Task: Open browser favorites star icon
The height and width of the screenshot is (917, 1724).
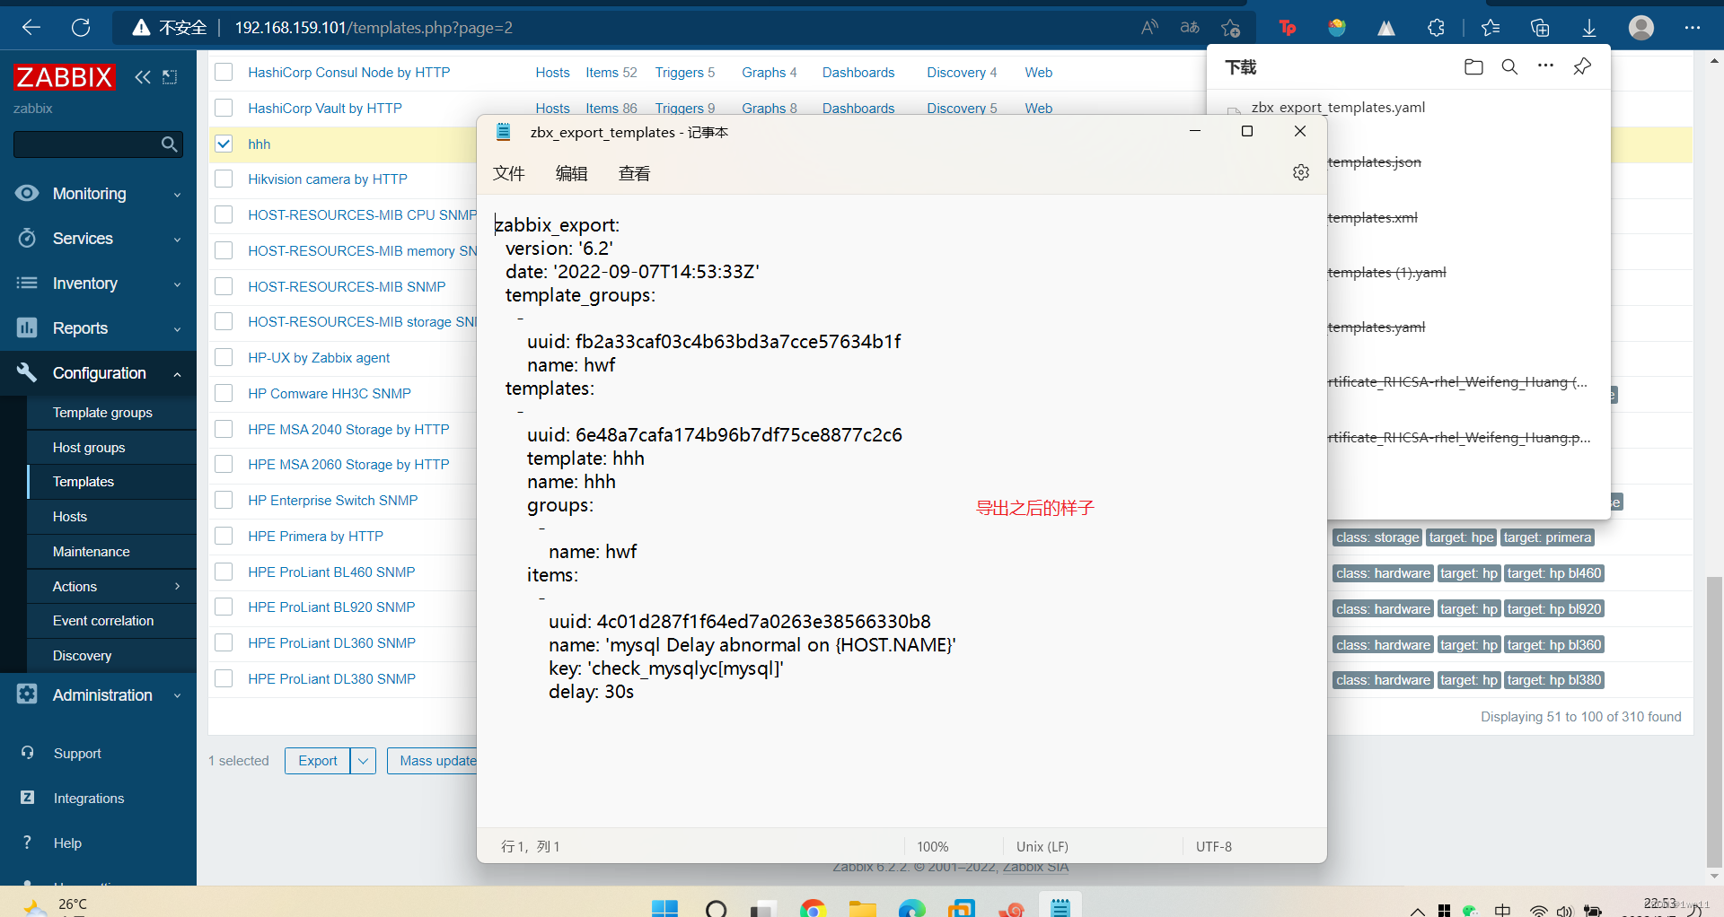Action: click(1491, 28)
